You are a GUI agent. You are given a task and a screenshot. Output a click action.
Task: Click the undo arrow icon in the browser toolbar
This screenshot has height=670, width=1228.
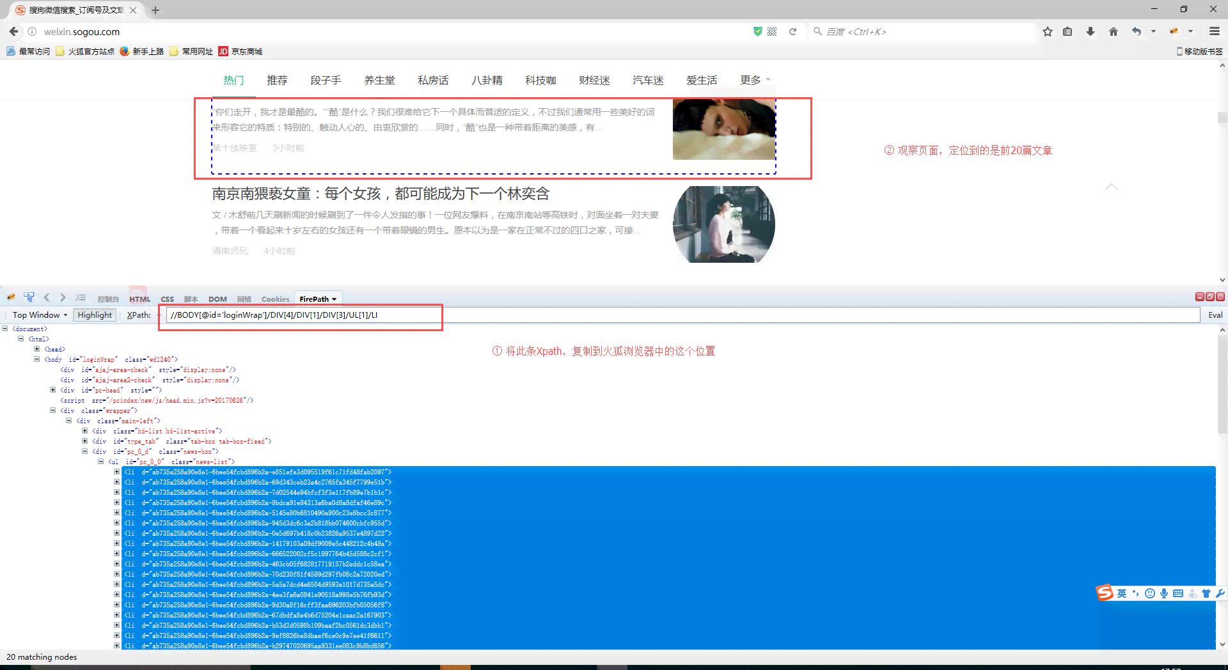click(1137, 31)
